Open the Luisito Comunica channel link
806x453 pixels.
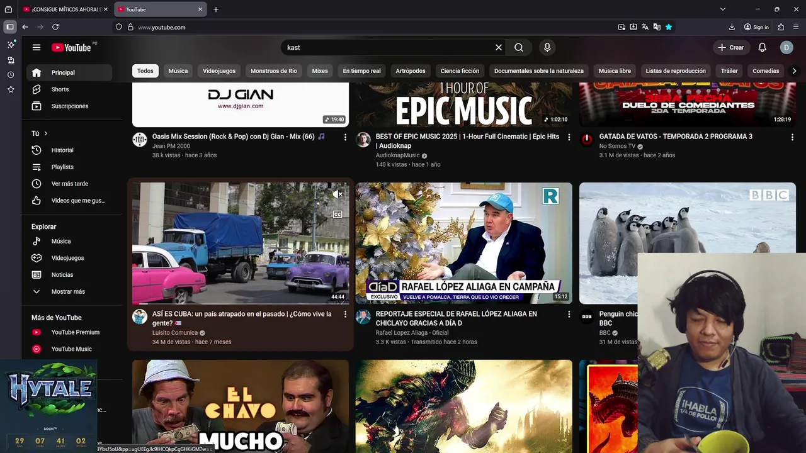(x=175, y=333)
